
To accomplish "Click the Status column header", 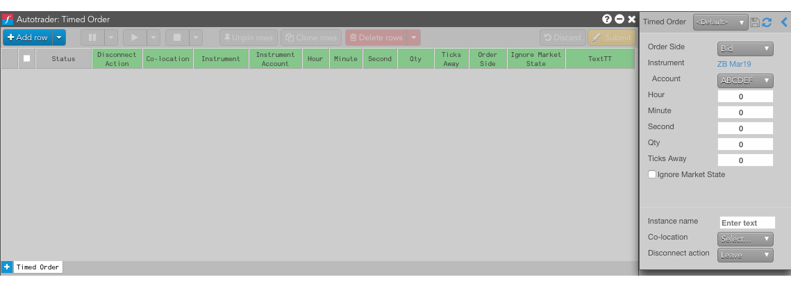I will coord(64,58).
